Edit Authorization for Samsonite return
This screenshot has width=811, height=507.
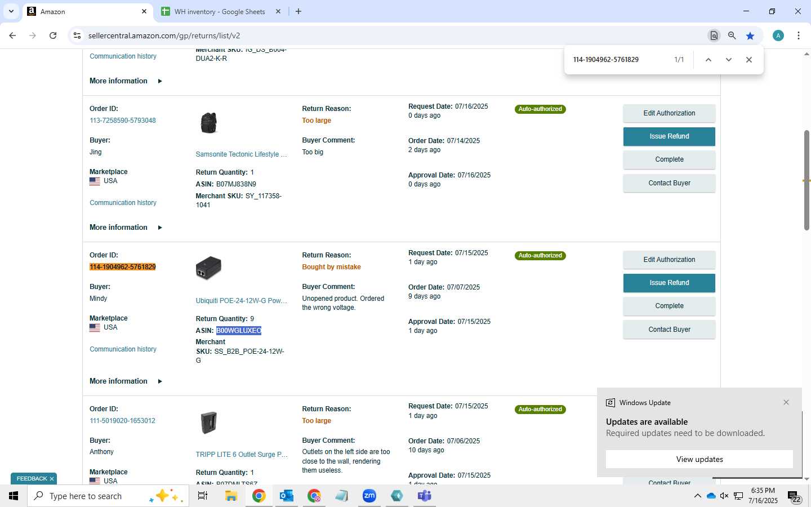[669, 113]
